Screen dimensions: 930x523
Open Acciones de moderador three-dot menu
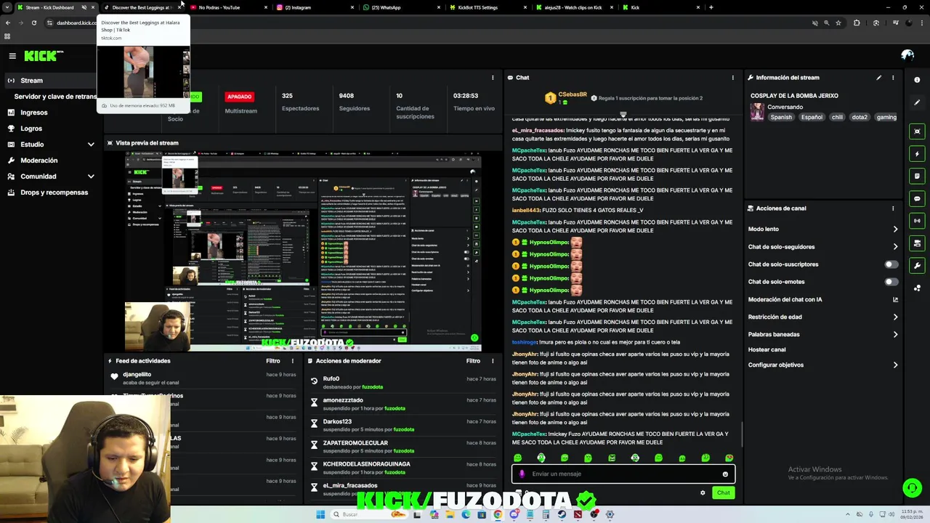(493, 361)
